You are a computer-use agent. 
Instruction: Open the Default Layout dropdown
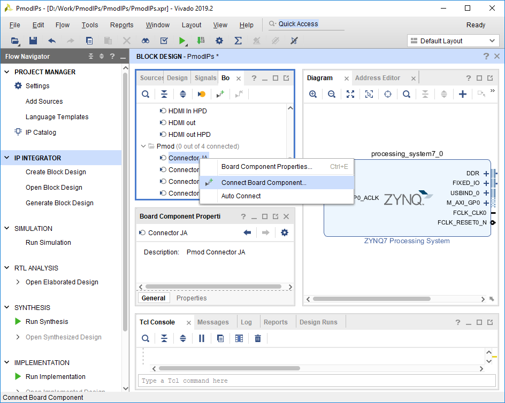point(453,41)
